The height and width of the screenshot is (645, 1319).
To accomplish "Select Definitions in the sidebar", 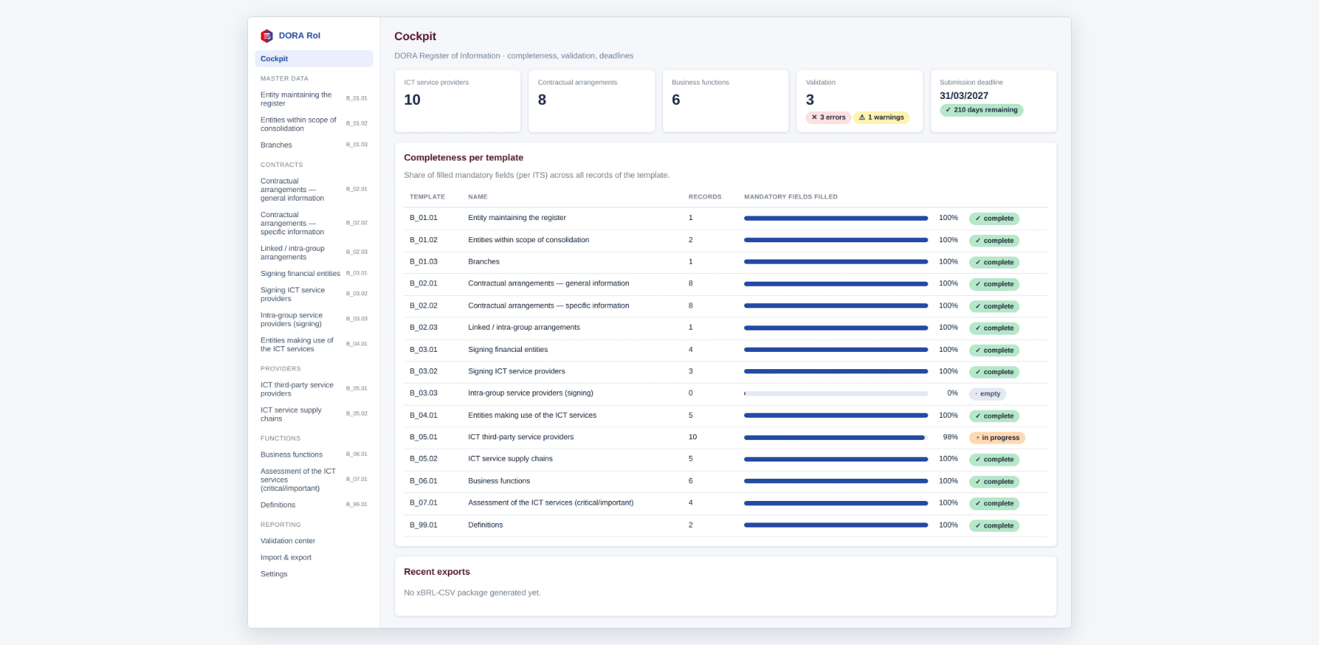I will point(314,505).
